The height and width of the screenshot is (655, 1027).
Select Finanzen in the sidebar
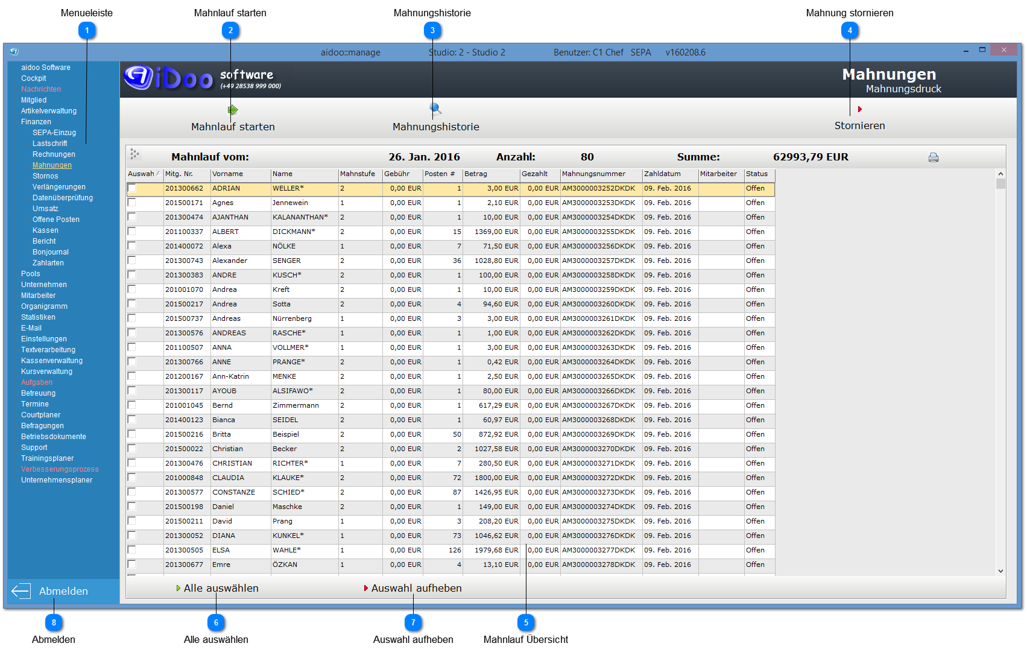pos(36,122)
